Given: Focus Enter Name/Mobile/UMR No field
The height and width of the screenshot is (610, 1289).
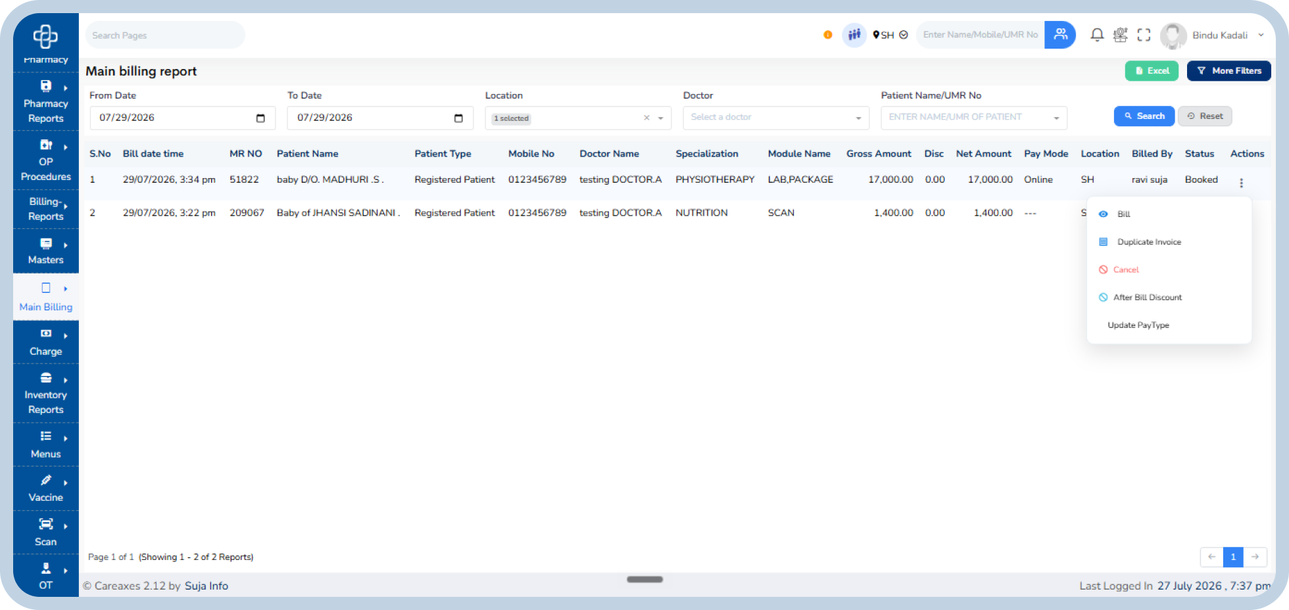Looking at the screenshot, I should 981,35.
